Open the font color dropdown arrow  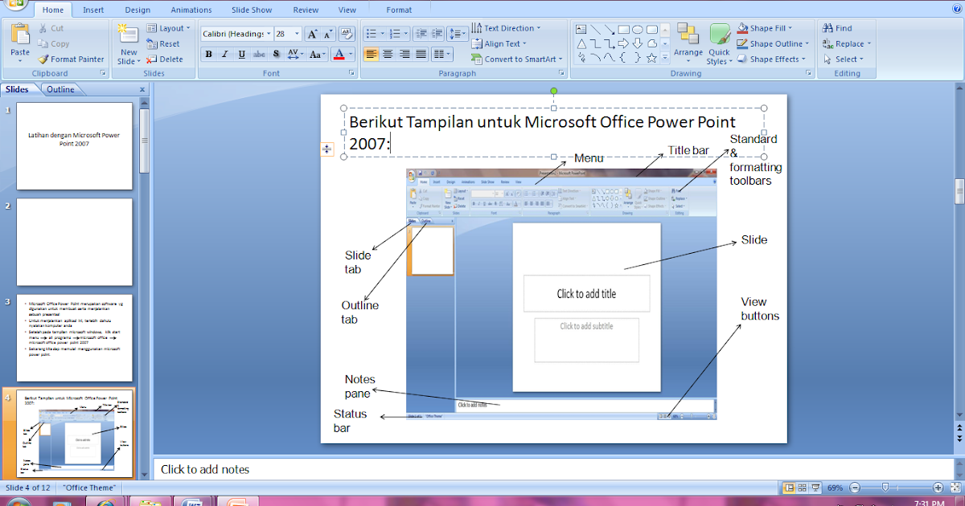351,55
